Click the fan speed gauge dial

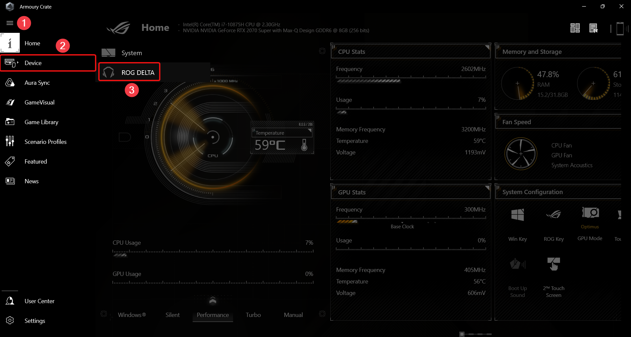pyautogui.click(x=521, y=154)
